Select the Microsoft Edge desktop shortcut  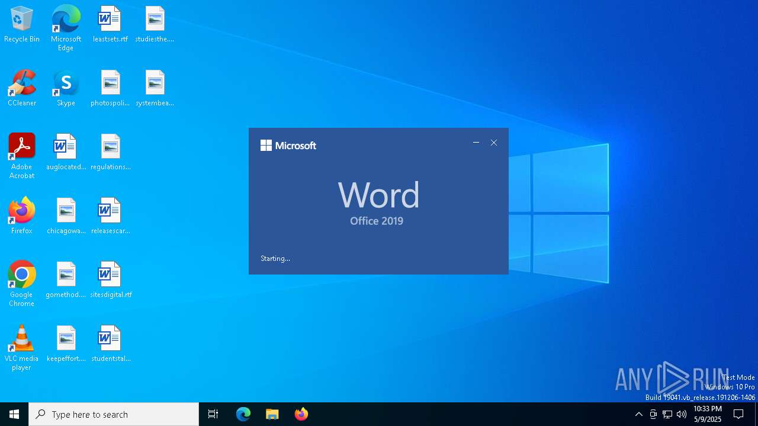pos(66,28)
